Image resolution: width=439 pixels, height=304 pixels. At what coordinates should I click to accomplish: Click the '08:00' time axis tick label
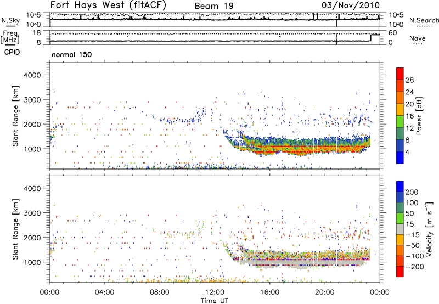pos(160,292)
